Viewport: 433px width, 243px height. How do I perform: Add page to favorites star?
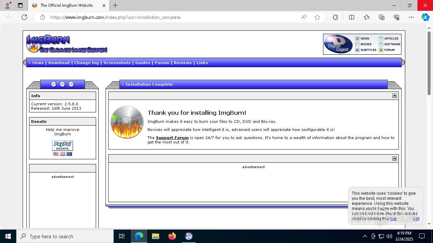pos(317,17)
